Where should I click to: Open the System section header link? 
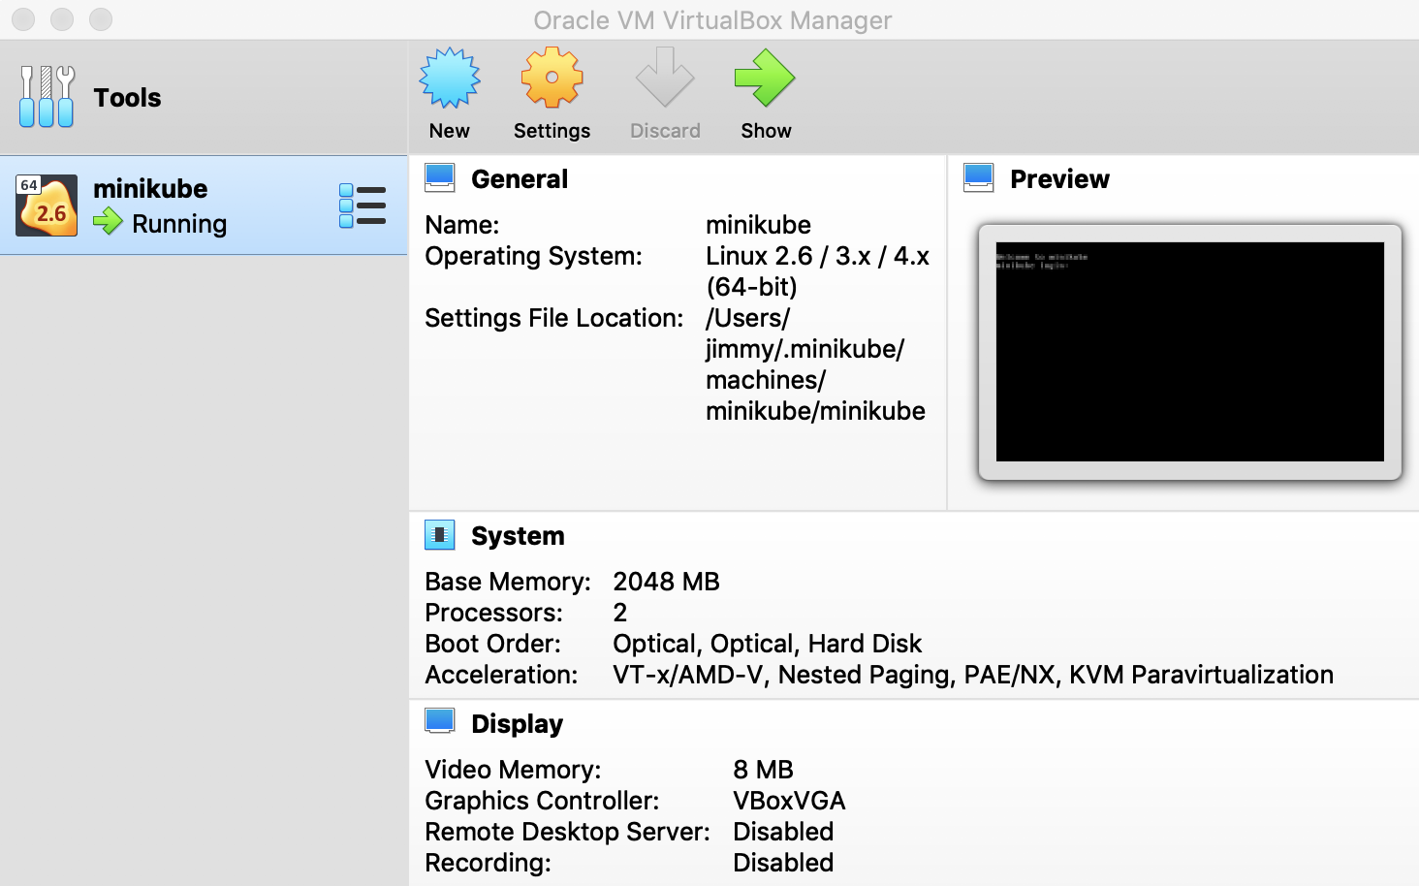[518, 536]
